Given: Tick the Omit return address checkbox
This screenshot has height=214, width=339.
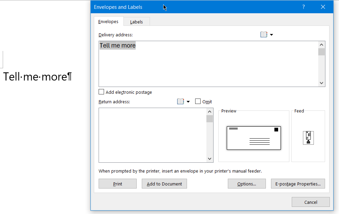Looking at the screenshot, I should pos(198,101).
